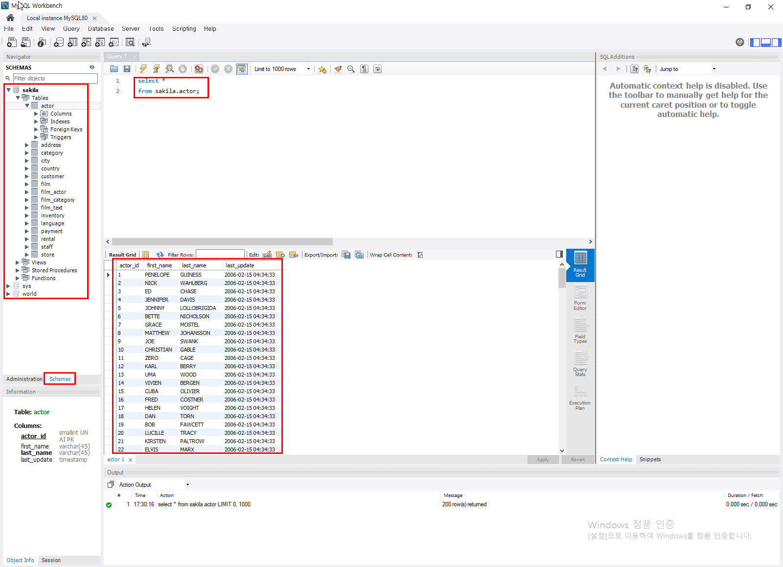Import records from file icon
783x567 pixels.
point(359,255)
